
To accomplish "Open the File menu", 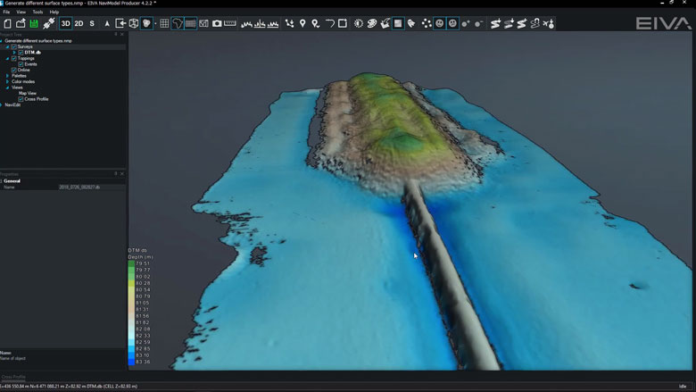I will pyautogui.click(x=6, y=12).
